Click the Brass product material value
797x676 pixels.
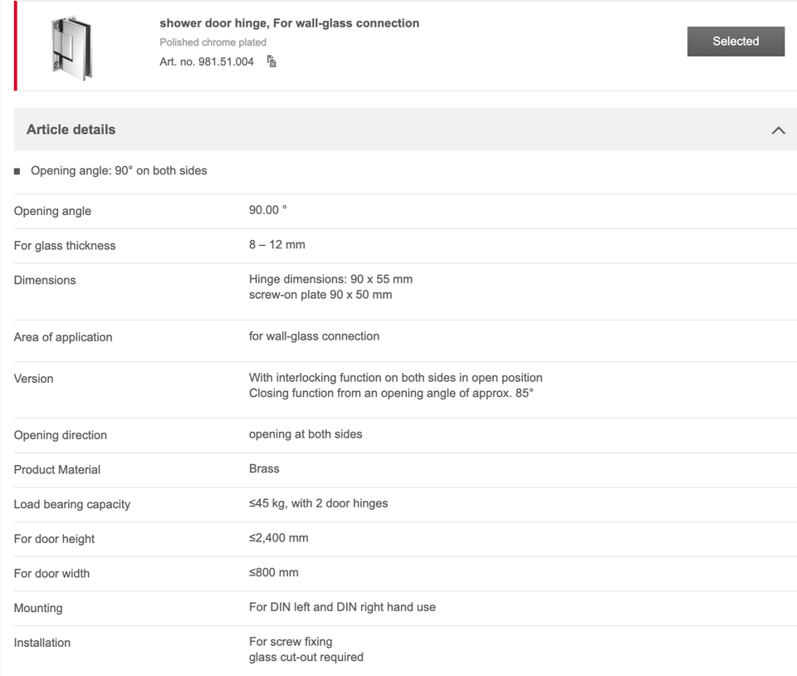pyautogui.click(x=264, y=468)
